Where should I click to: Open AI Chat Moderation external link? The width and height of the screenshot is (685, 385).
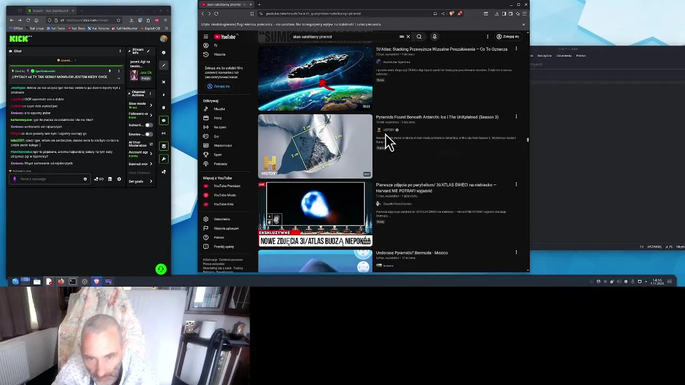[x=151, y=144]
